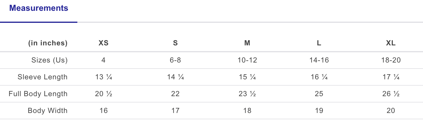Click the Sleeve Length row label
The width and height of the screenshot is (423, 122).
pyautogui.click(x=43, y=77)
